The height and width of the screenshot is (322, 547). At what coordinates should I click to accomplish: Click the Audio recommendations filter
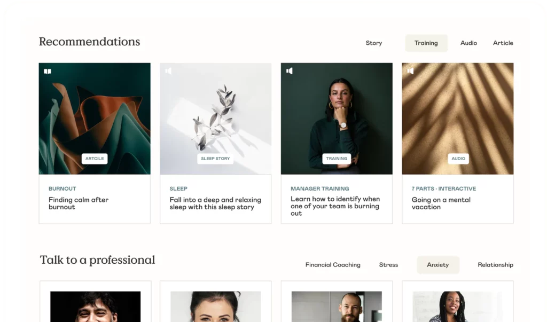468,43
